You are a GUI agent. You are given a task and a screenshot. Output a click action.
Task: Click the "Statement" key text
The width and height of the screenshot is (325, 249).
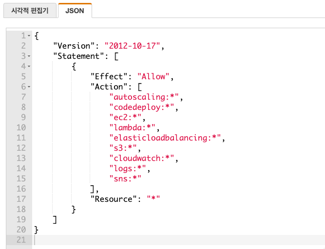[78, 56]
